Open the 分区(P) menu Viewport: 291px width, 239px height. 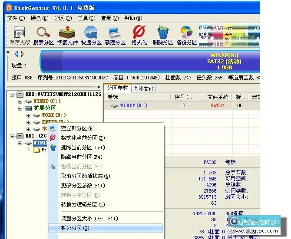click(63, 18)
